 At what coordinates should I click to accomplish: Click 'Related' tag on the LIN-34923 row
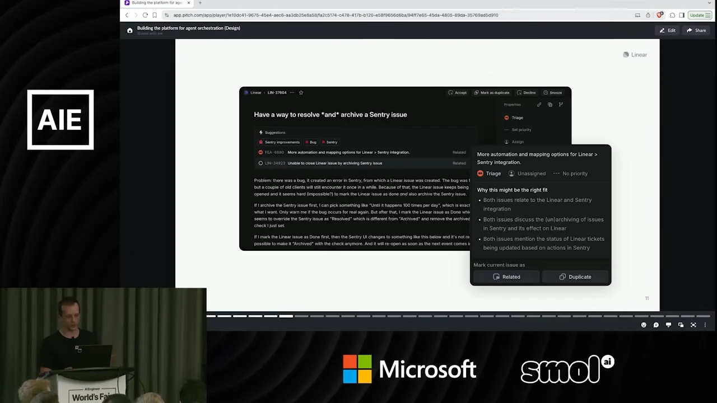click(x=459, y=163)
